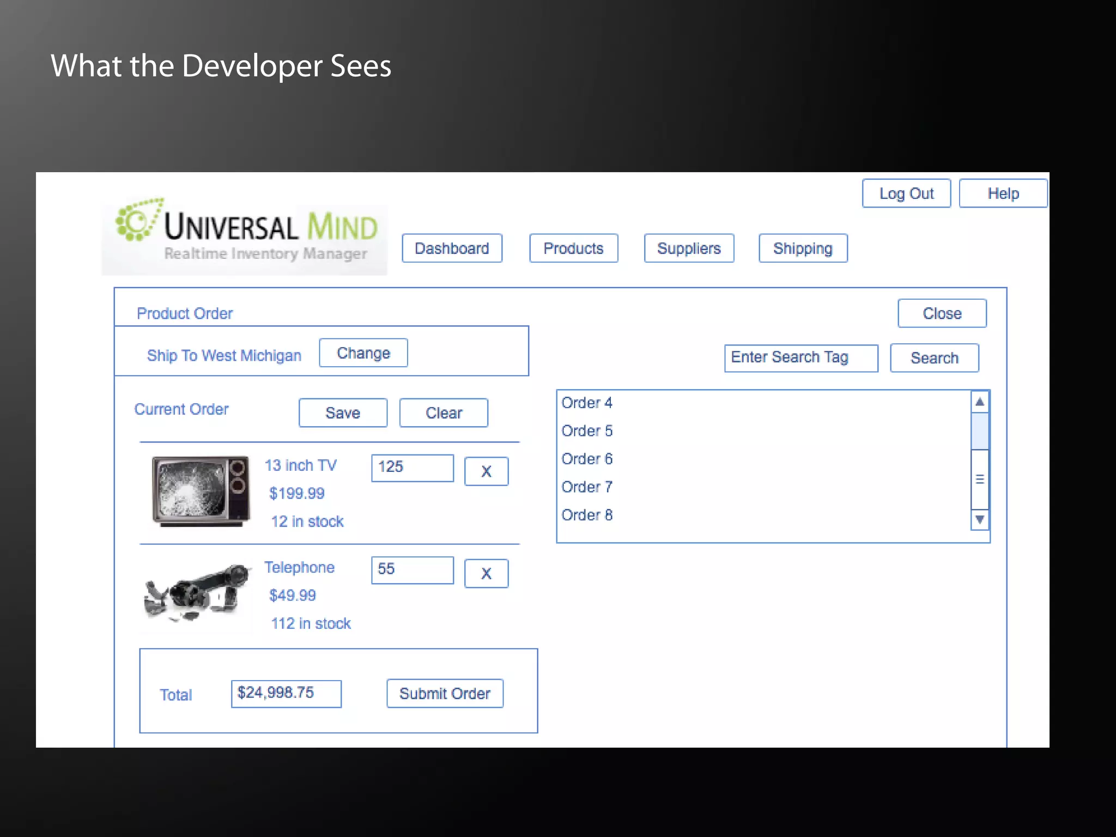The width and height of the screenshot is (1116, 837).
Task: Select Order 6 in the list
Action: (x=587, y=459)
